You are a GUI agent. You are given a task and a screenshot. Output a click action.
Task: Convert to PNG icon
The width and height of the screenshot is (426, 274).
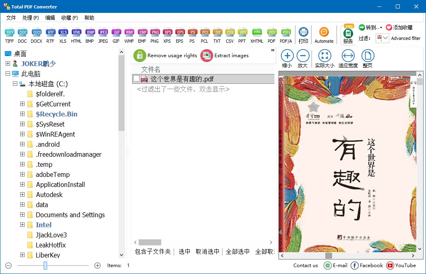(155, 35)
